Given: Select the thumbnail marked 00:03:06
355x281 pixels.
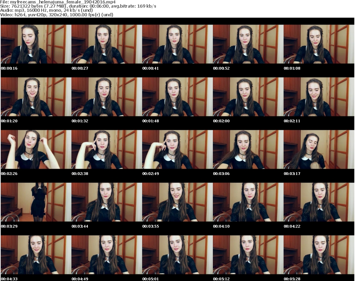Looking at the screenshot, I should [248, 150].
